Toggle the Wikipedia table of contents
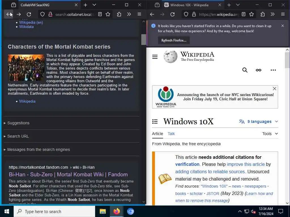This screenshot has width=290, height=217. (155, 121)
